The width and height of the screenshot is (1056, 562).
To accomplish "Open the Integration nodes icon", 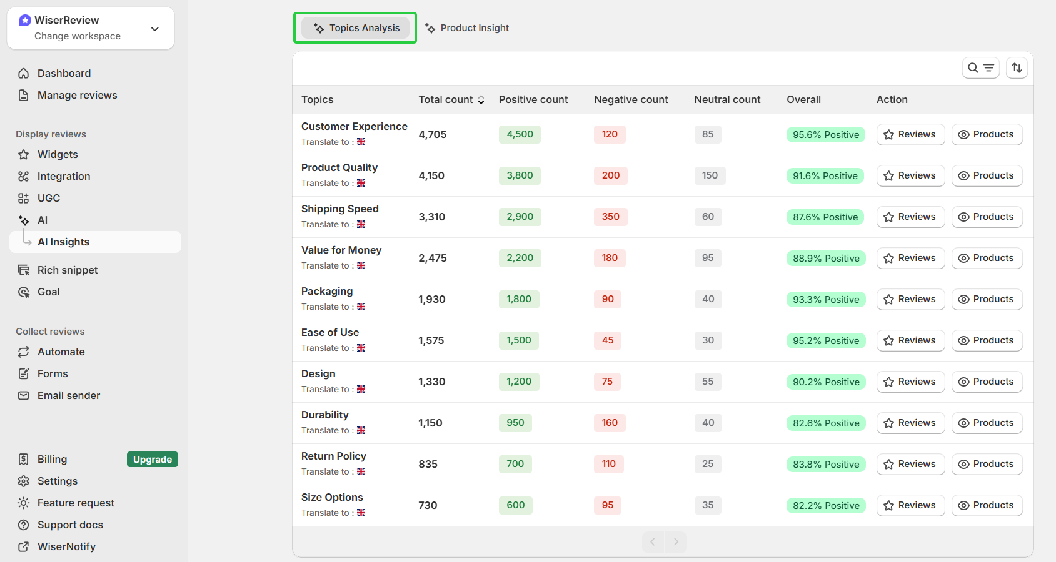I will click(23, 176).
